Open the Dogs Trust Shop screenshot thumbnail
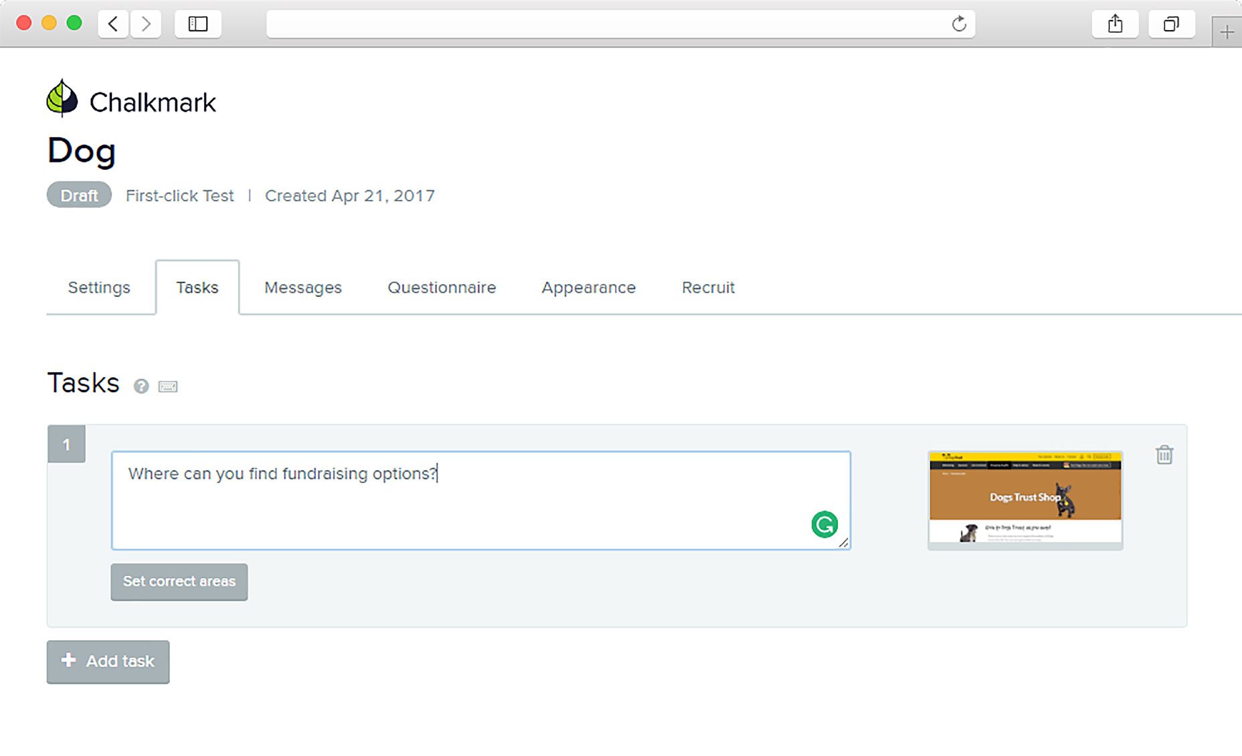The height and width of the screenshot is (756, 1242). [x=1025, y=500]
